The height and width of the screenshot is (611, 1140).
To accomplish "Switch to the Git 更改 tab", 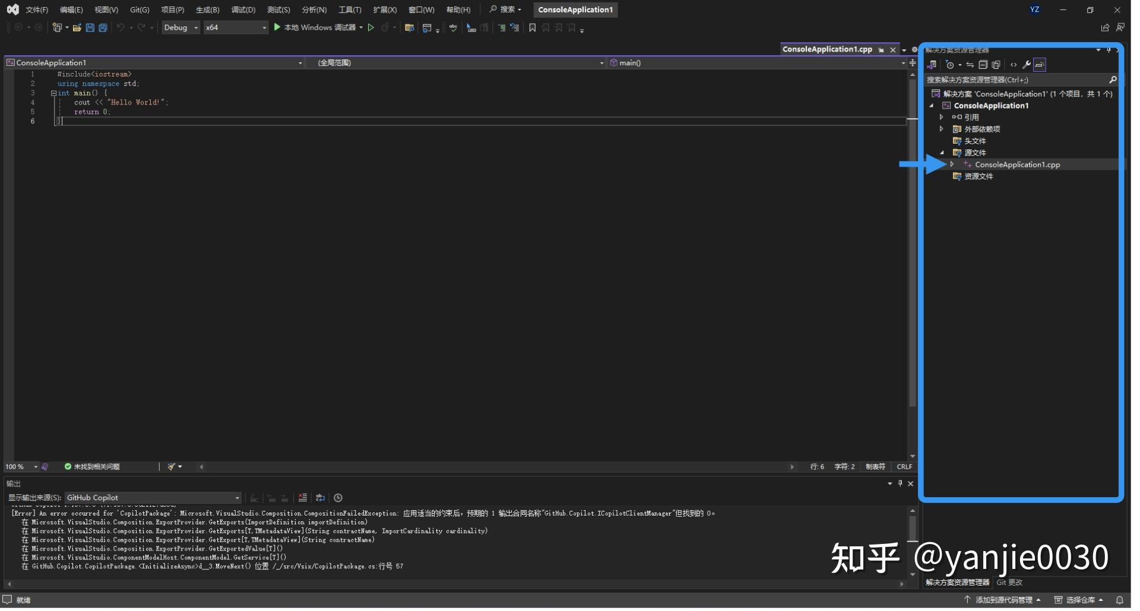I will (x=1009, y=582).
